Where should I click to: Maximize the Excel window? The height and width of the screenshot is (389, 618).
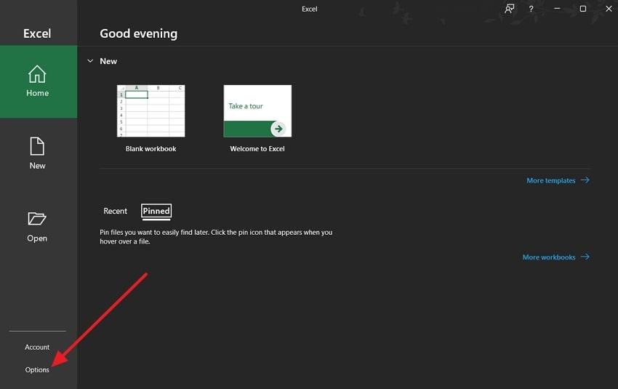(583, 9)
